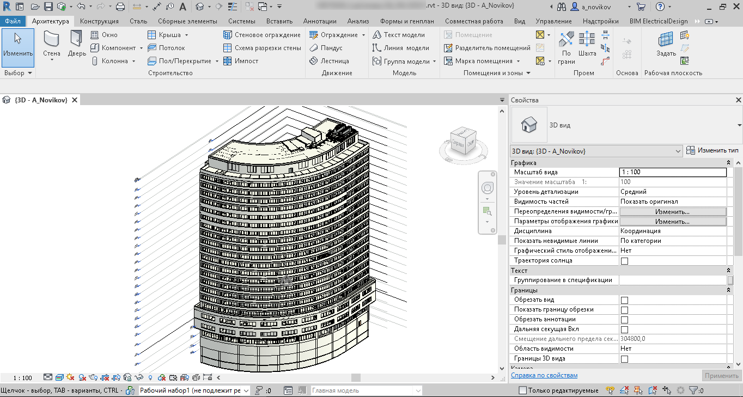This screenshot has width=743, height=397.
Task: Pick the Текст модели tool
Action: point(399,35)
